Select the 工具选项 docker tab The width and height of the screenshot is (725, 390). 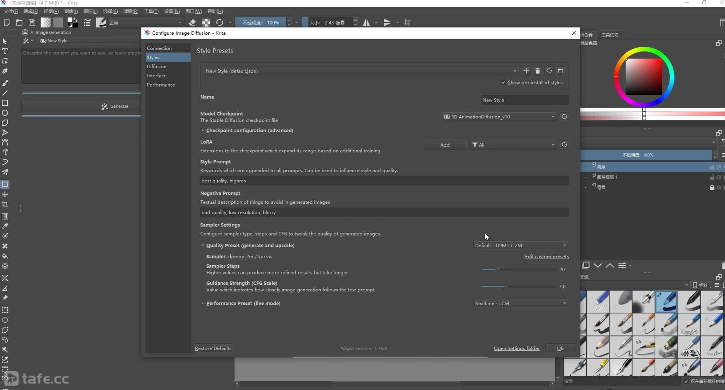tap(610, 35)
